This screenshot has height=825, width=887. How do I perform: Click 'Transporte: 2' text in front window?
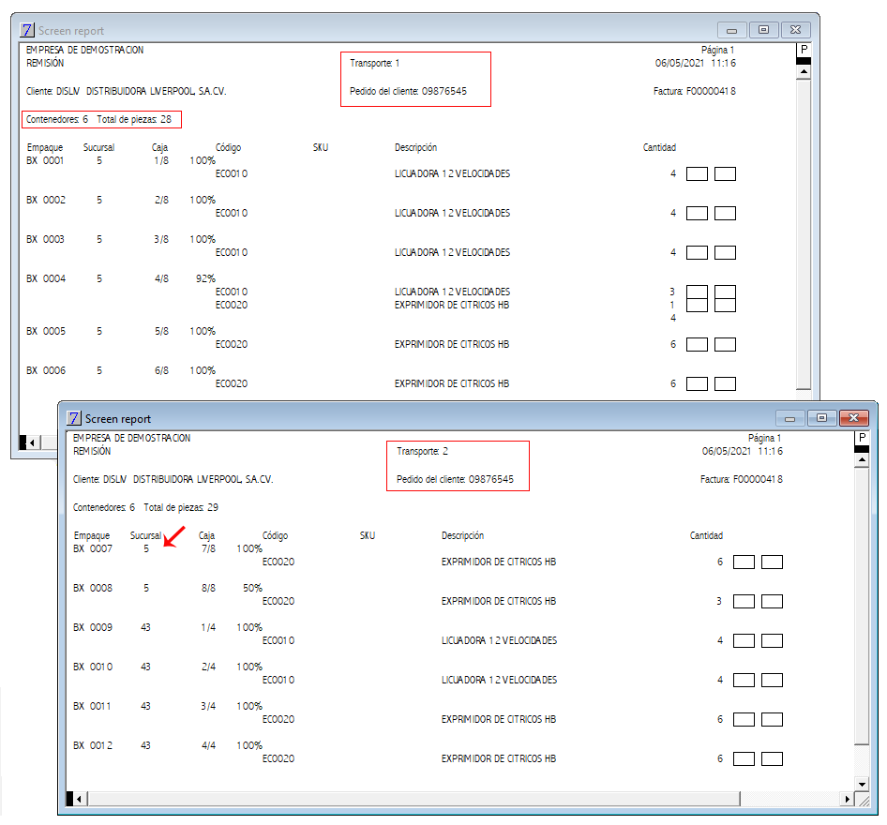(x=423, y=451)
